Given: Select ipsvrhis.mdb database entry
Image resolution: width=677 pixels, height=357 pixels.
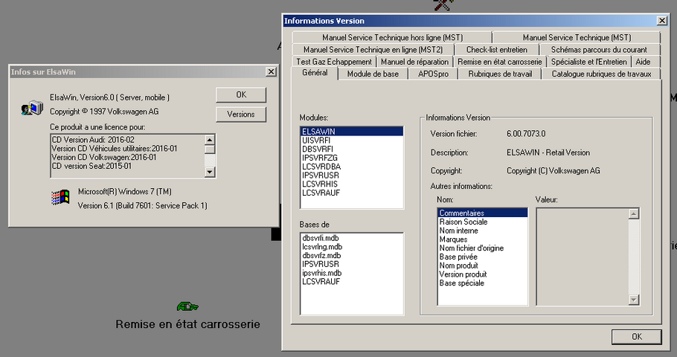Looking at the screenshot, I should tap(352, 273).
